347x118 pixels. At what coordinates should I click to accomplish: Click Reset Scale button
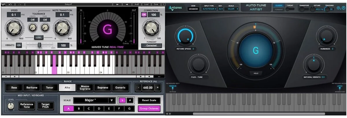tap(149, 100)
